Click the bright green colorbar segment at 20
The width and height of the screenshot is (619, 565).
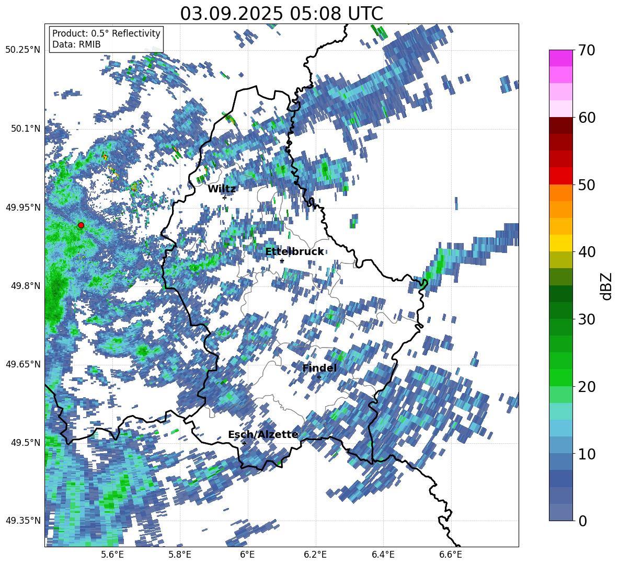560,377
